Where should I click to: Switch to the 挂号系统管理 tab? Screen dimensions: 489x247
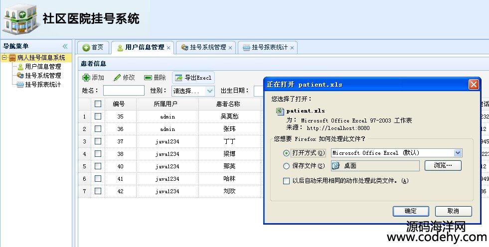click(205, 47)
